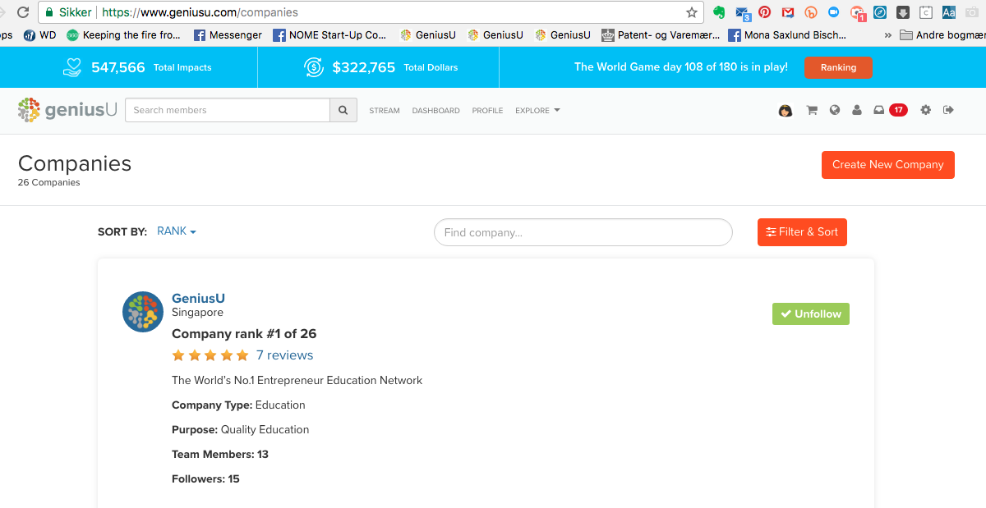Open the Pinterest extension icon
The image size is (986, 508).
pyautogui.click(x=765, y=12)
